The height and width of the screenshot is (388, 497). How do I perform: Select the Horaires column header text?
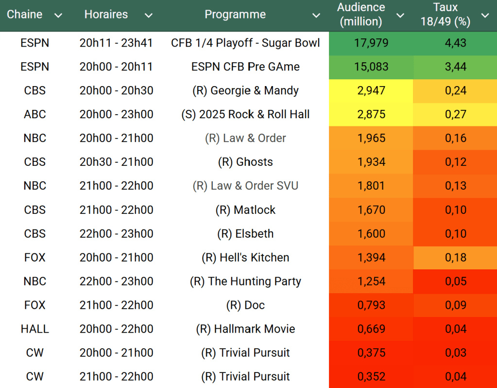106,15
